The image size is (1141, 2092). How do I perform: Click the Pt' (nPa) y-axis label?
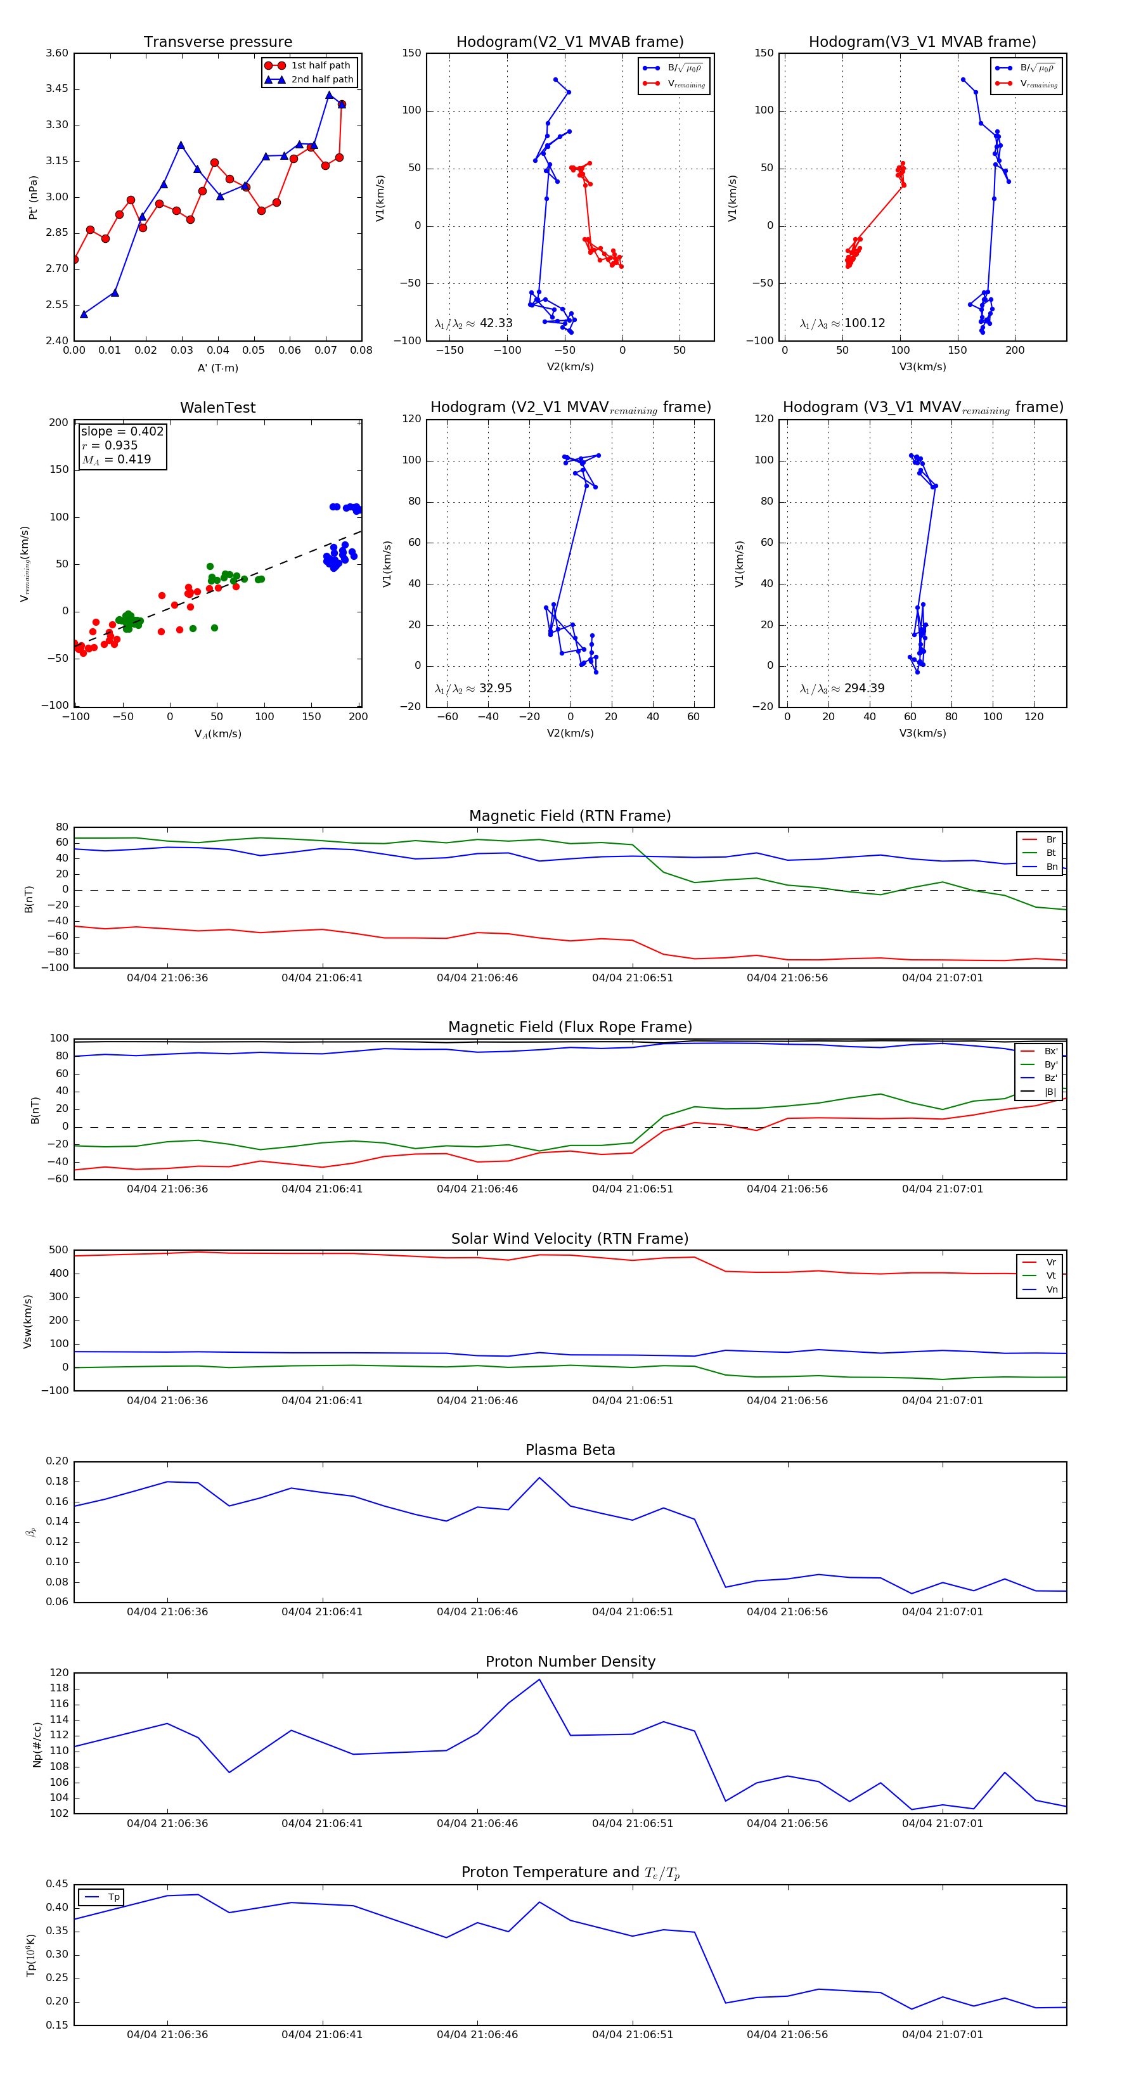click(34, 197)
